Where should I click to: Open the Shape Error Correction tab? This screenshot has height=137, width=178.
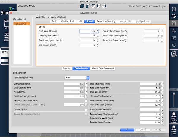tap(103, 68)
